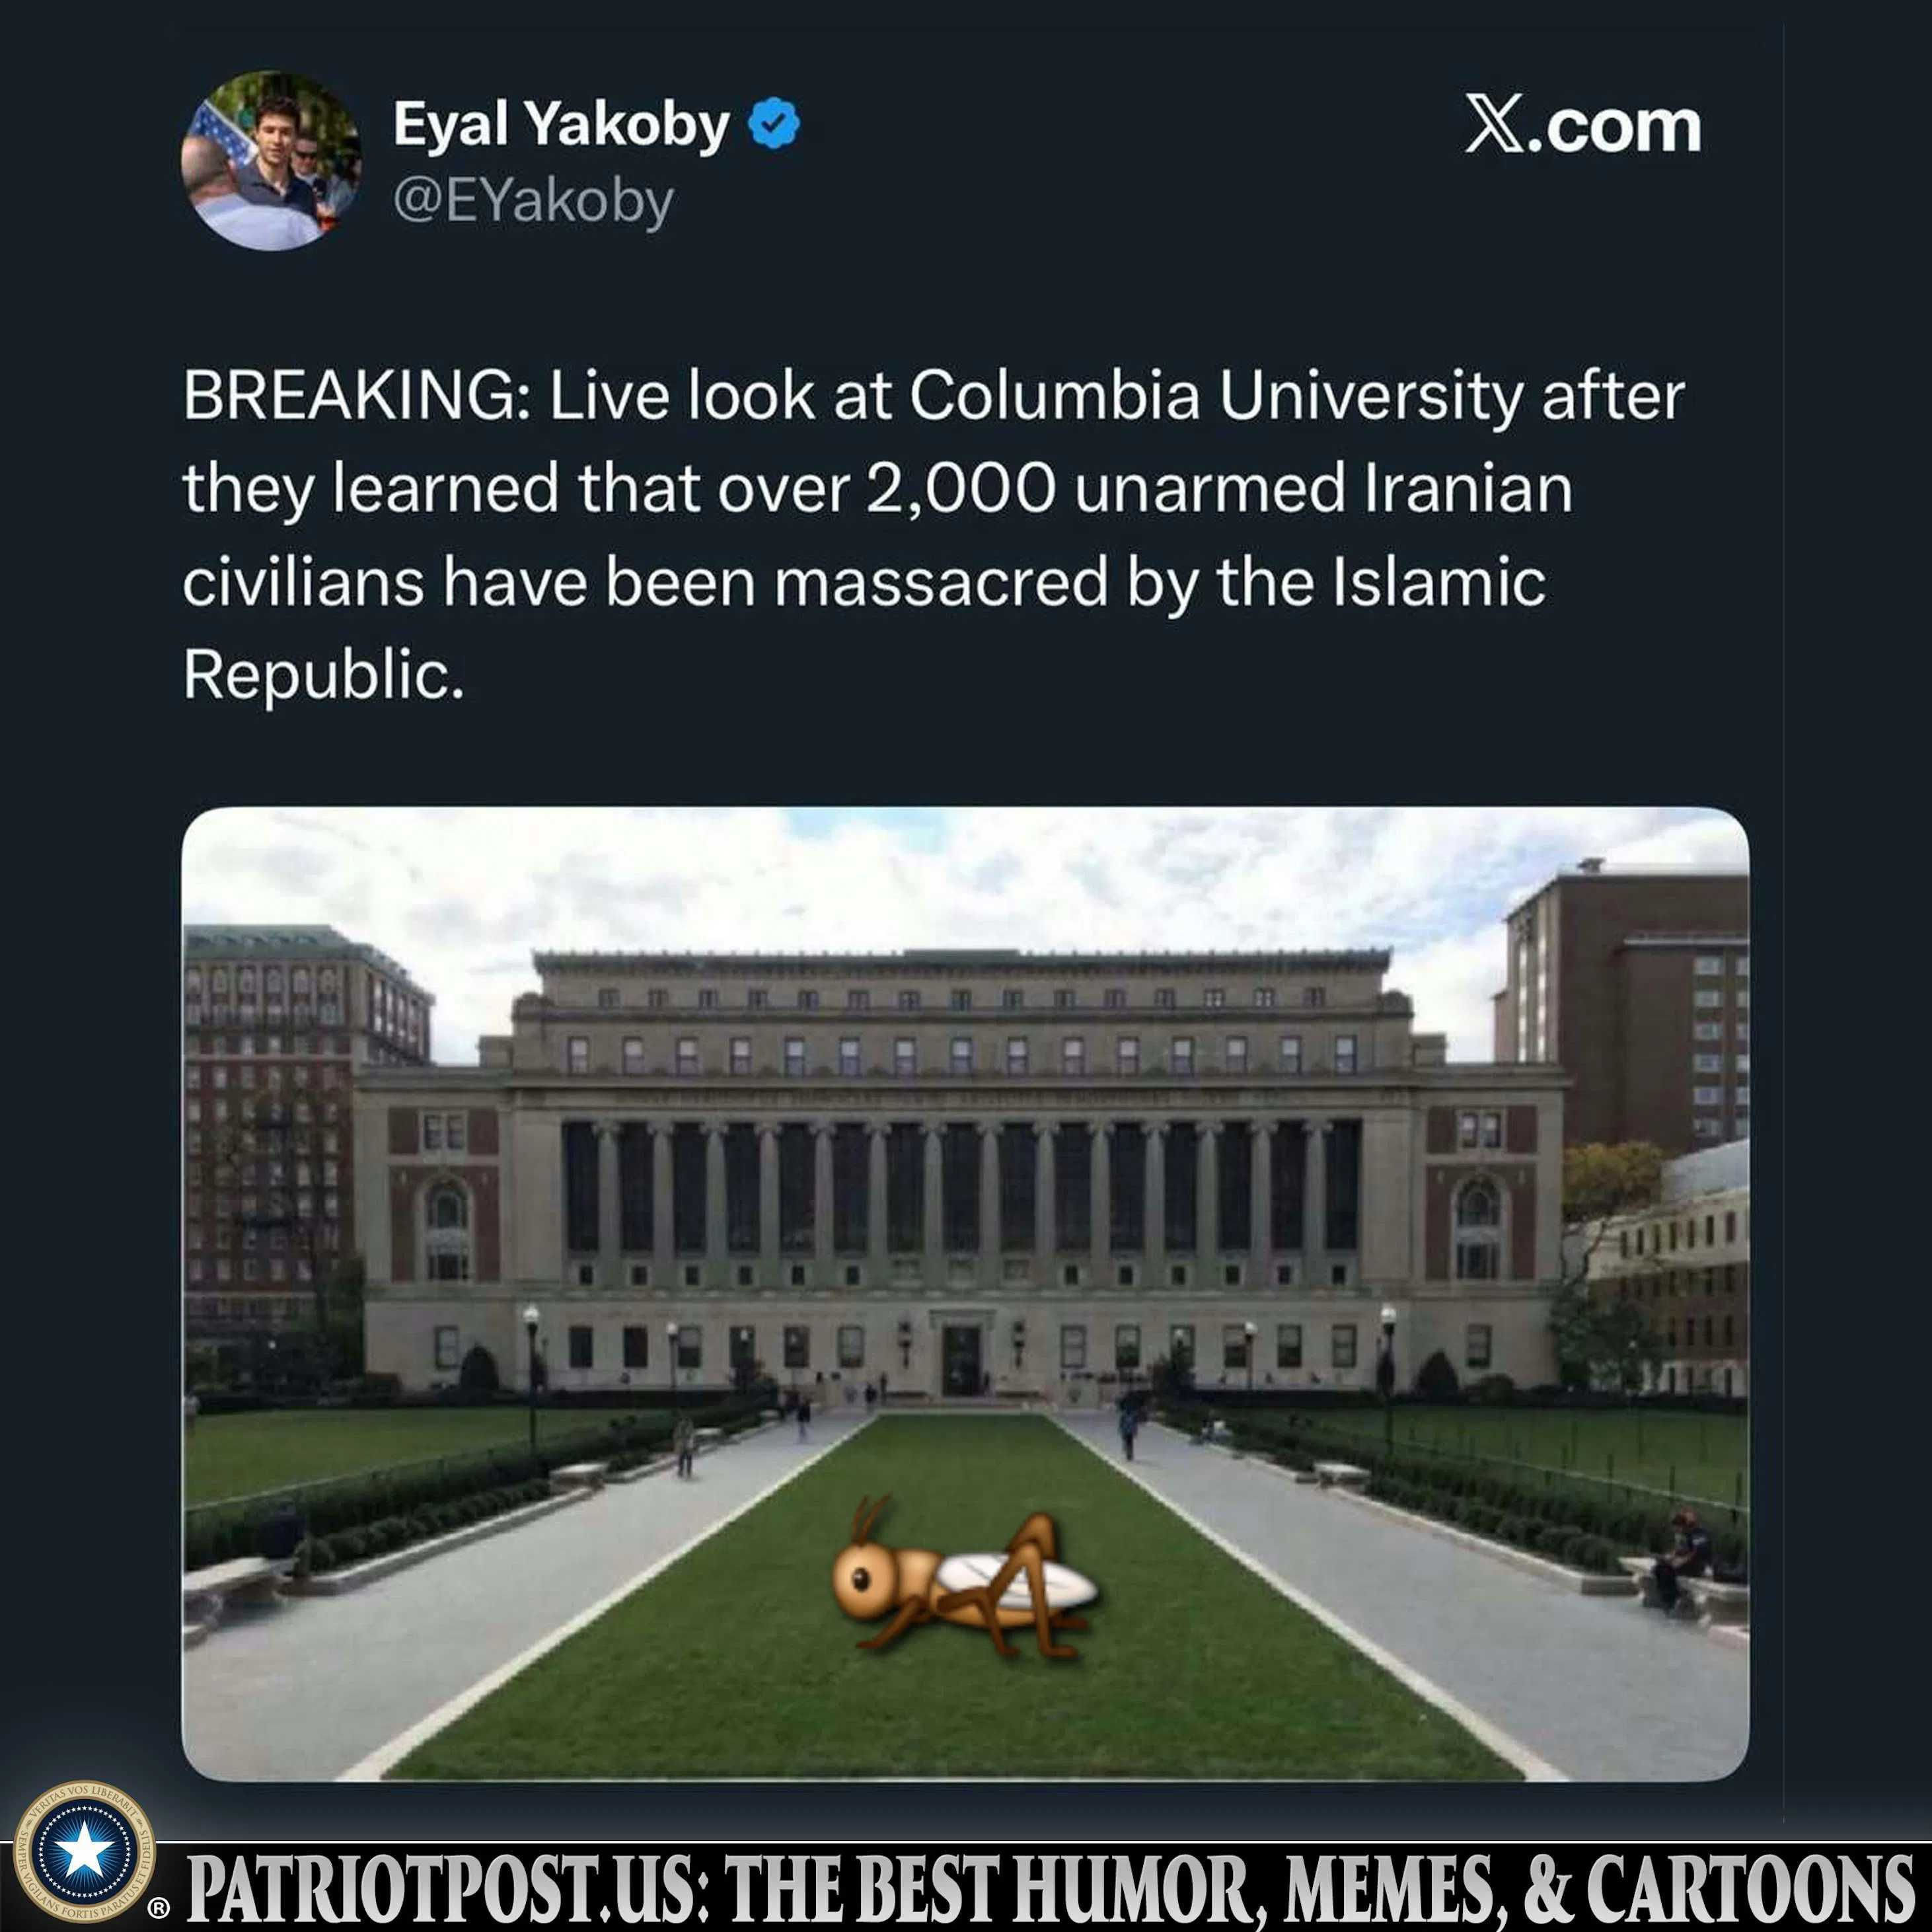Click the library's row of stone columns
The image size is (1932, 1932).
(x=960, y=1190)
